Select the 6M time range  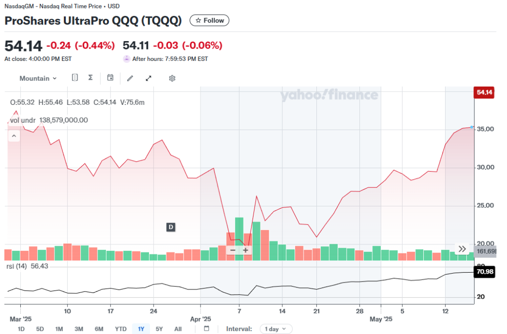(99, 329)
